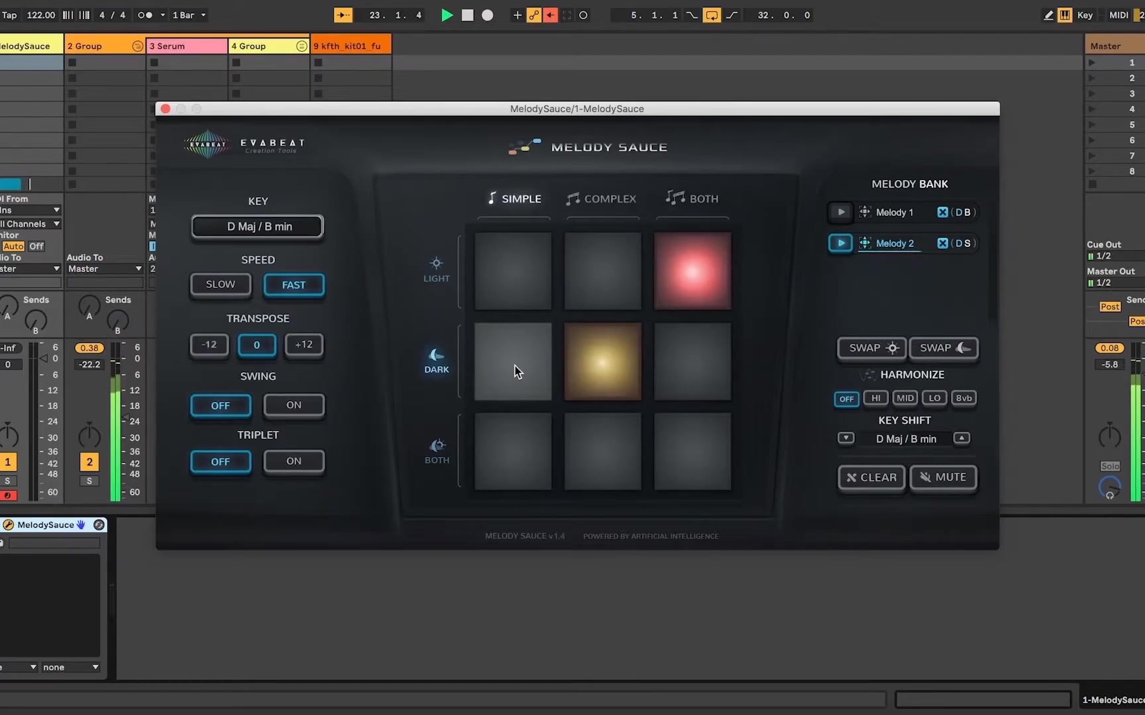Transpose up by +12
The height and width of the screenshot is (715, 1145).
pos(304,345)
